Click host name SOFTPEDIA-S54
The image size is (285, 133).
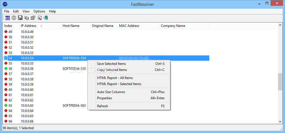(x=74, y=58)
